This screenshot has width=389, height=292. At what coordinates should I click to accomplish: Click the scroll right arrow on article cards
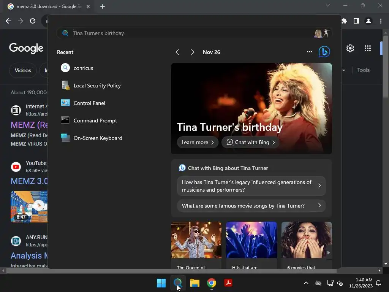click(x=329, y=253)
